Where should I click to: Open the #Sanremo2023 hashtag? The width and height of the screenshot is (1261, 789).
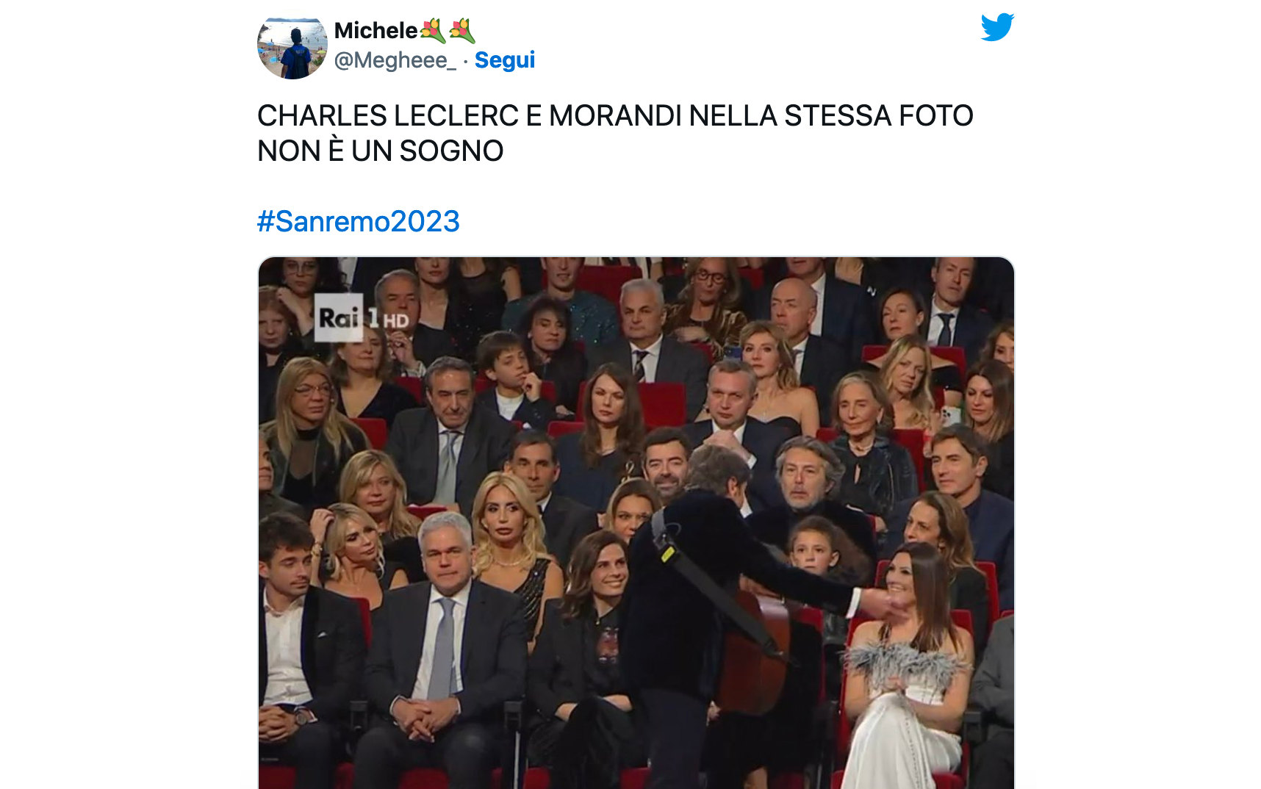pyautogui.click(x=359, y=221)
